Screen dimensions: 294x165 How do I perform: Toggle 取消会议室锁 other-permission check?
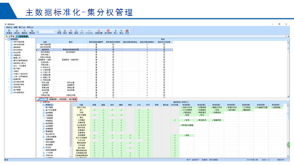[187, 125]
